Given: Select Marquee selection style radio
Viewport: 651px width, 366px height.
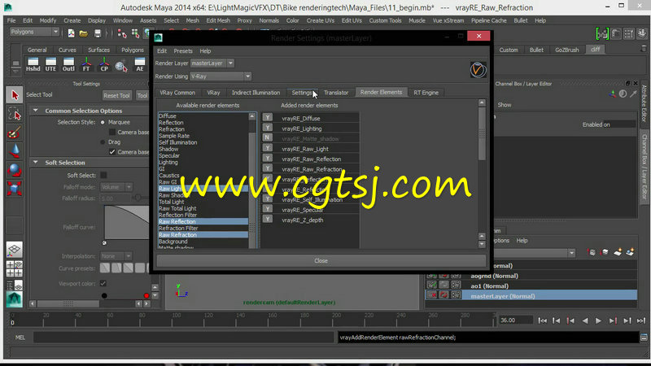Looking at the screenshot, I should (103, 123).
